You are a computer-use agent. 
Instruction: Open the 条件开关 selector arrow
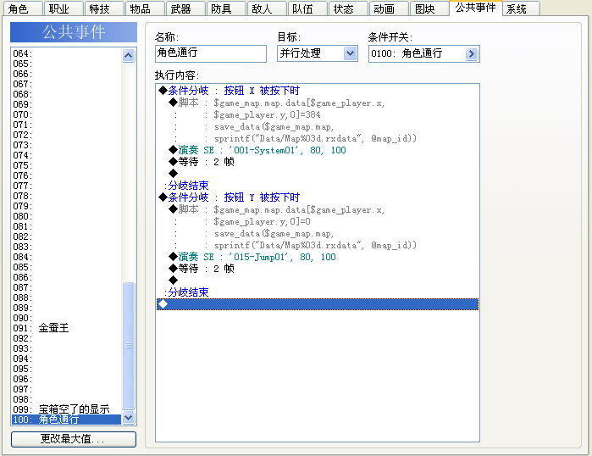(471, 53)
